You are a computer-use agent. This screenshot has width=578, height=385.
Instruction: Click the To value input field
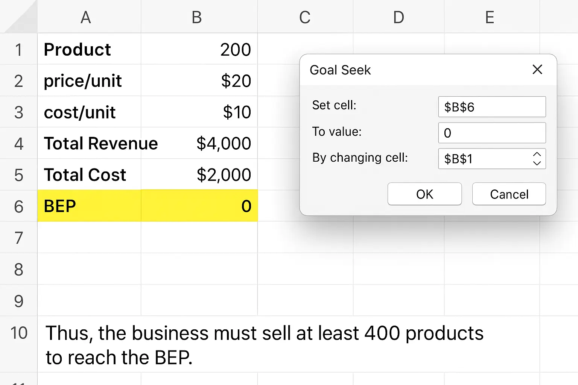491,133
